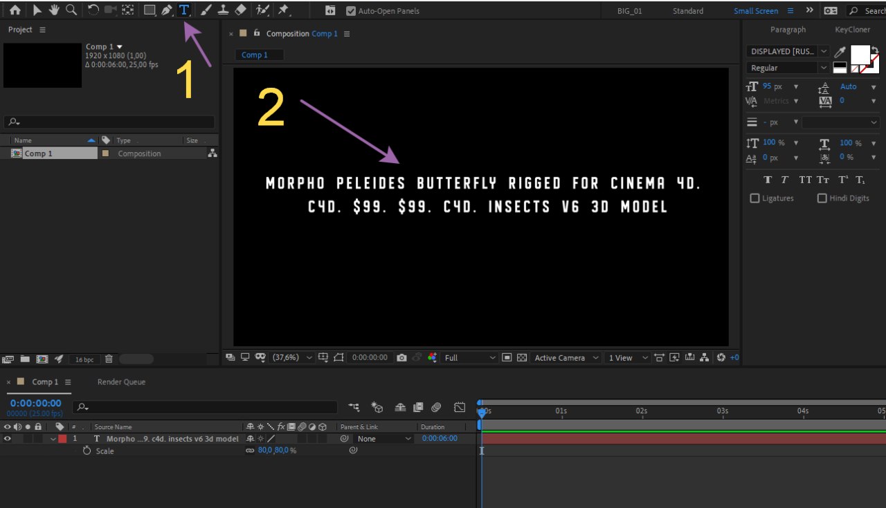
Task: Select the Selection arrow tool
Action: click(37, 10)
